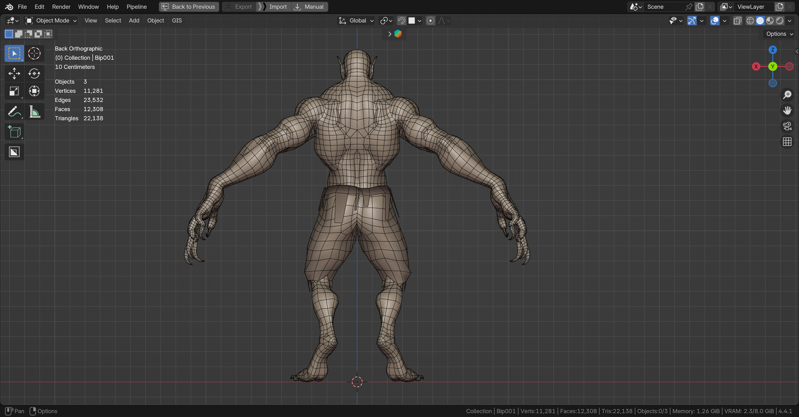
Task: Open the Pipeline menu
Action: [x=136, y=7]
